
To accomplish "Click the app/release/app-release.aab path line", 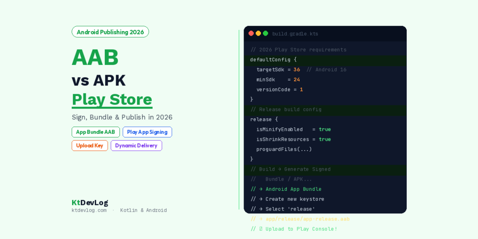I will pos(300,219).
